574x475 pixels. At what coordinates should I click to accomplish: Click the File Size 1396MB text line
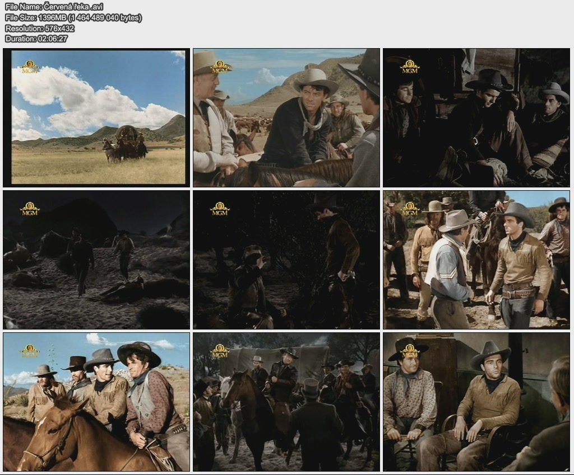pos(73,17)
